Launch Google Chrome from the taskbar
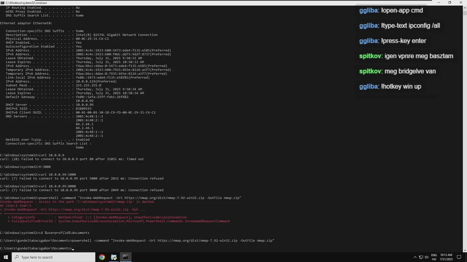This screenshot has width=467, height=262. click(102, 257)
